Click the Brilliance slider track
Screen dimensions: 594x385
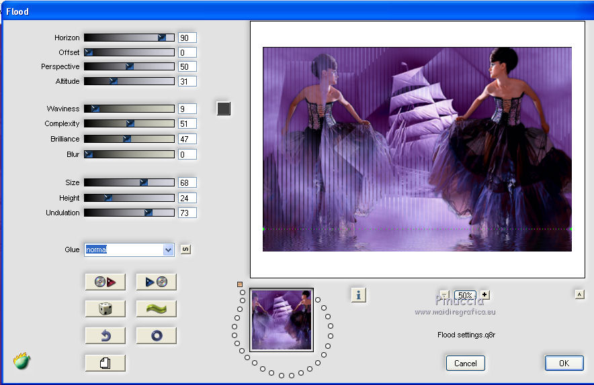pyautogui.click(x=129, y=139)
